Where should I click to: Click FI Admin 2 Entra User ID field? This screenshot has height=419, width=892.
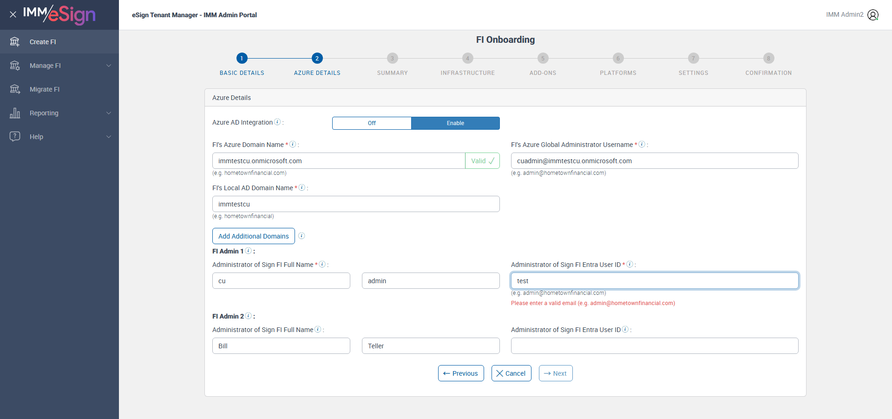(655, 346)
